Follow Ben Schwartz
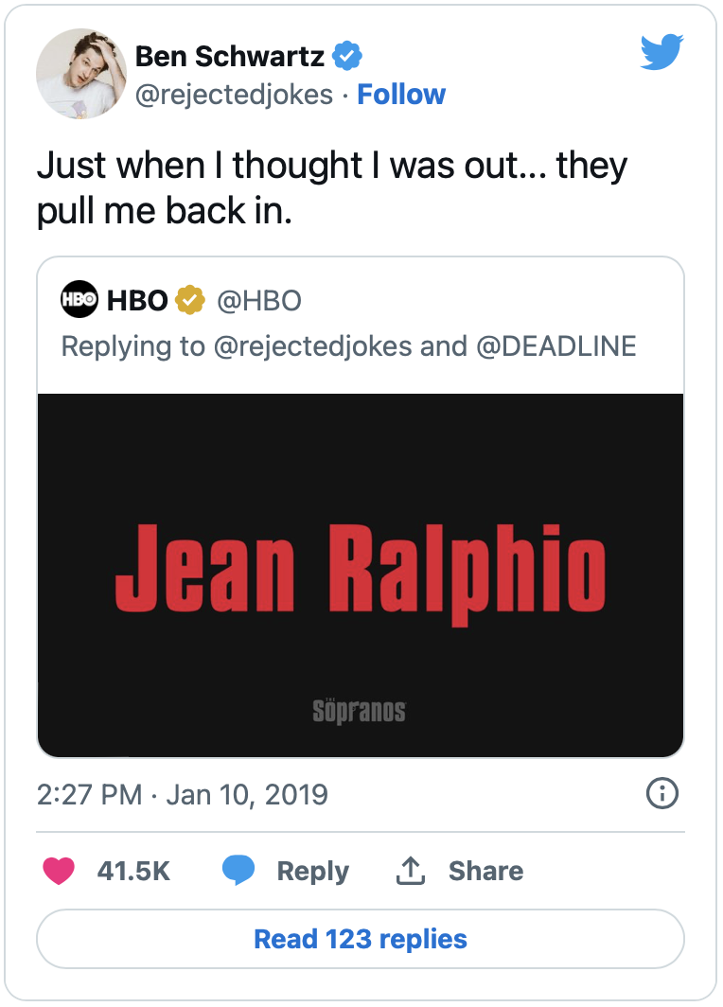 pyautogui.click(x=401, y=95)
